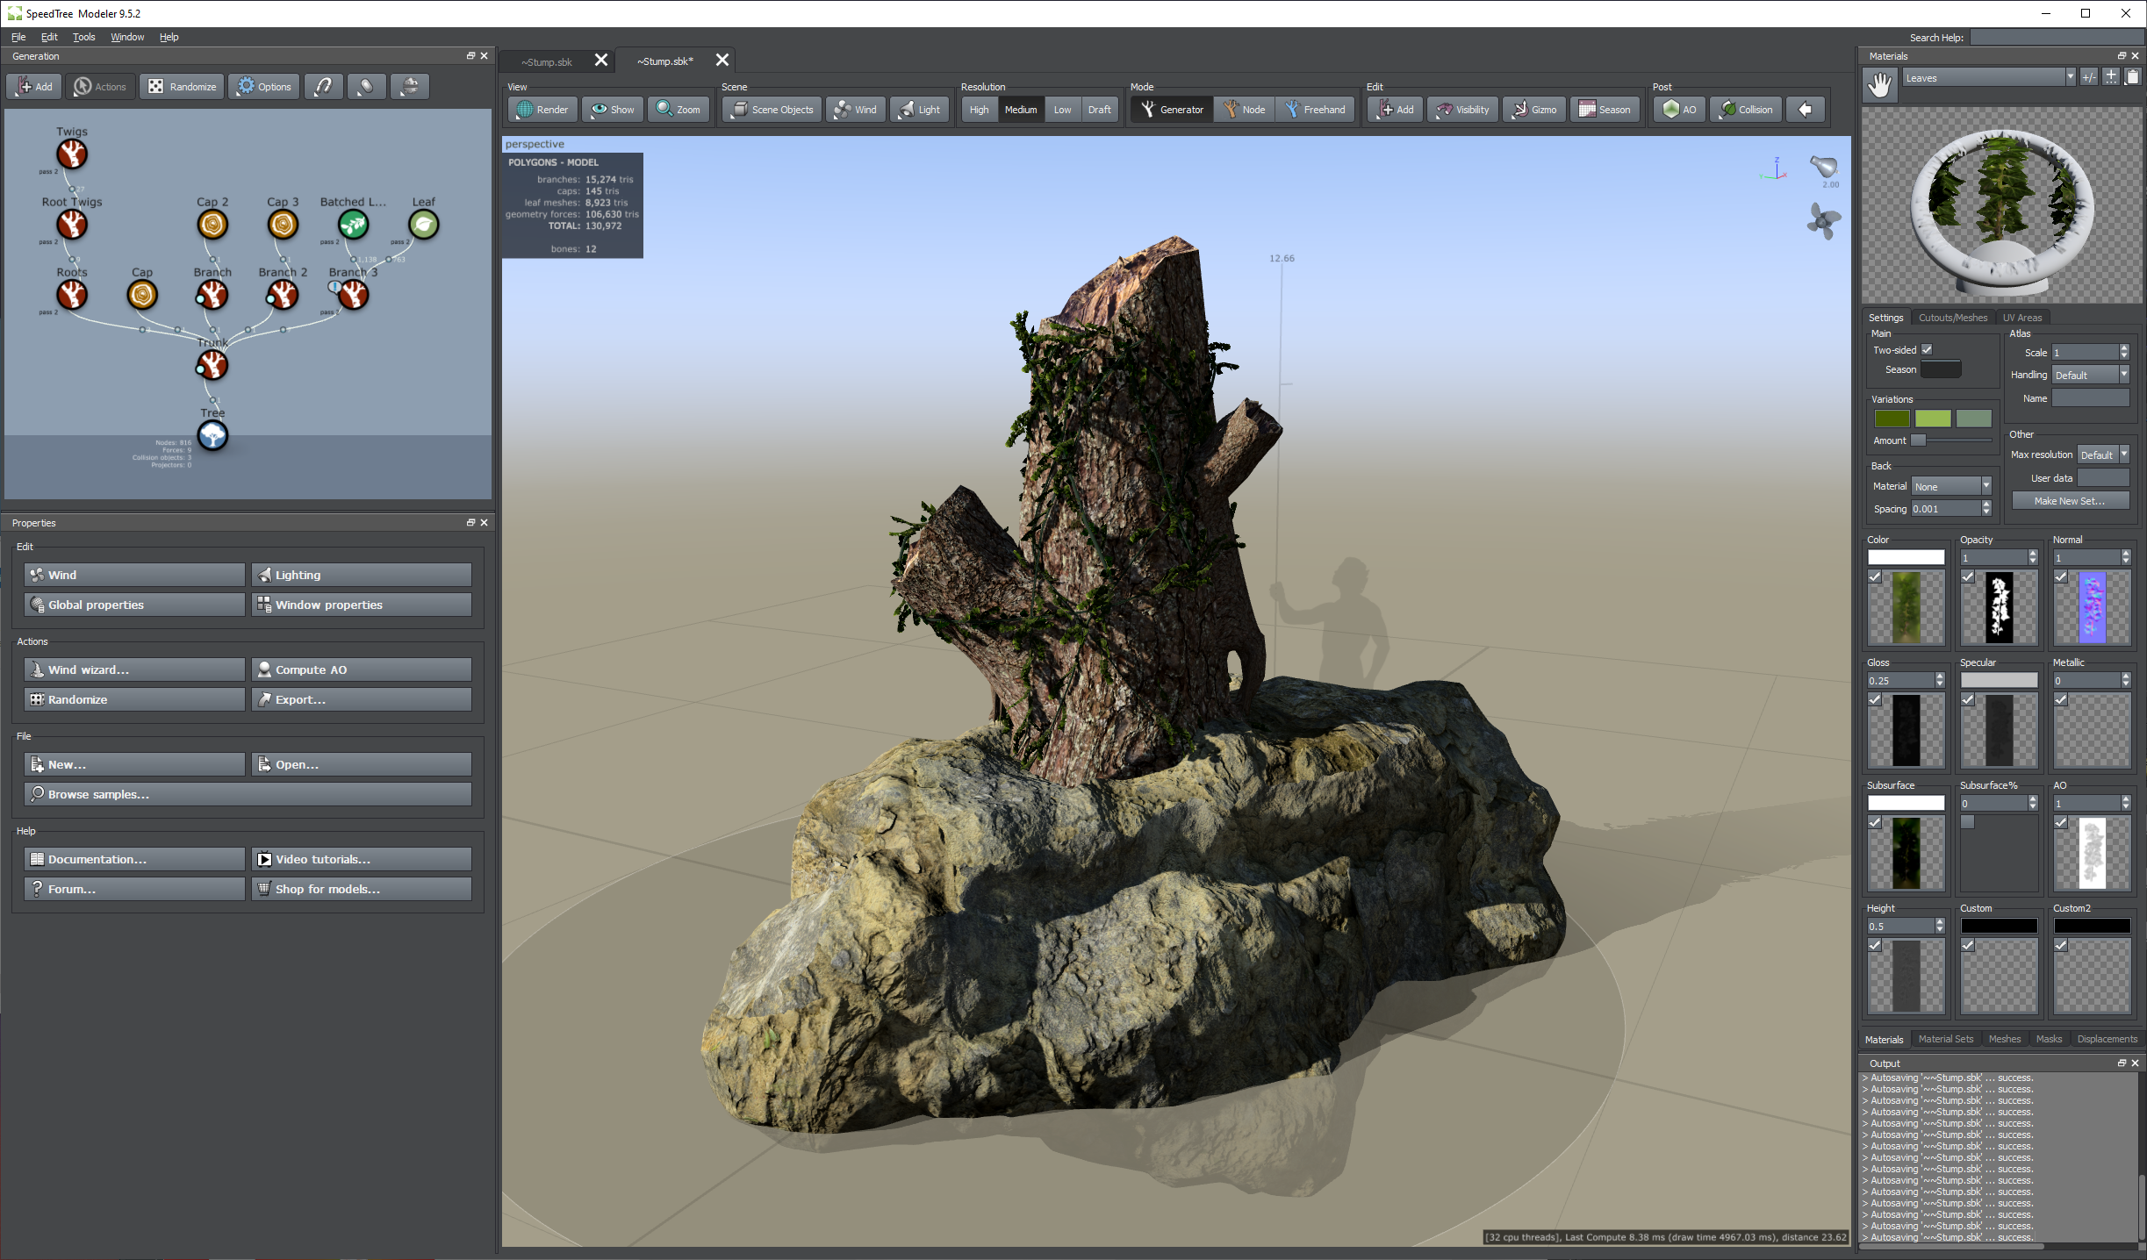Image resolution: width=2147 pixels, height=1260 pixels.
Task: Select the Trunk generator node
Action: [212, 365]
